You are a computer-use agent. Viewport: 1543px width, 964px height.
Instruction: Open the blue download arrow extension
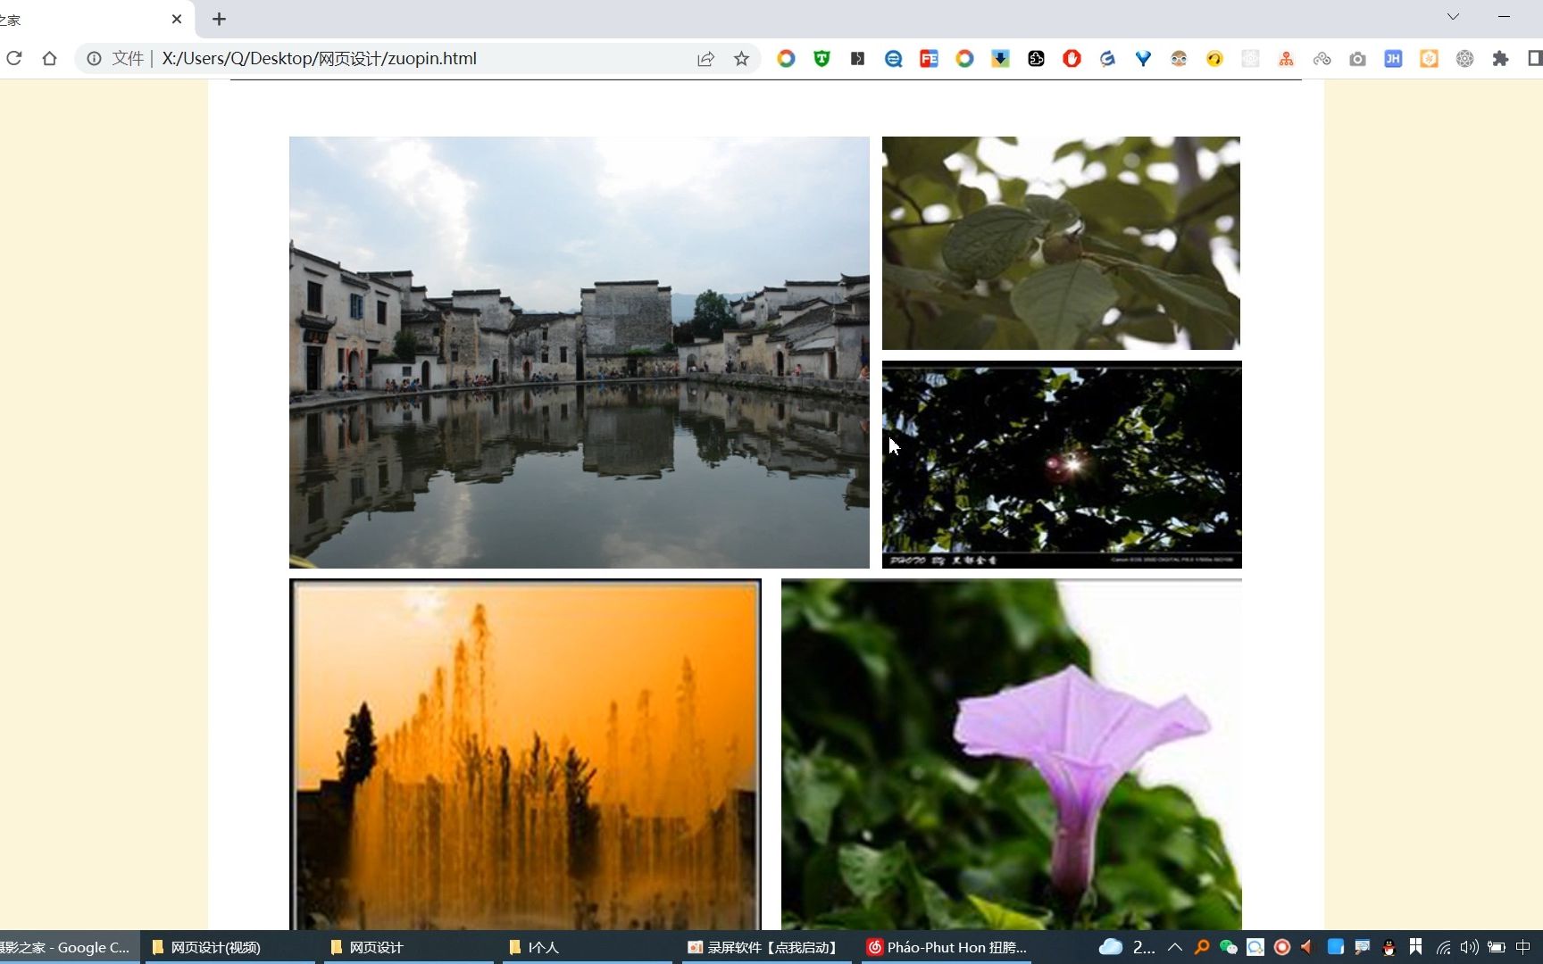[1000, 58]
